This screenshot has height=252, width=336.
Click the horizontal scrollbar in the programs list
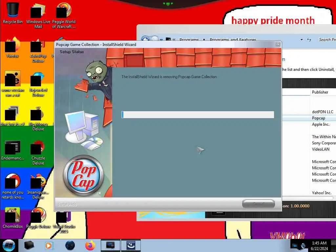308,198
